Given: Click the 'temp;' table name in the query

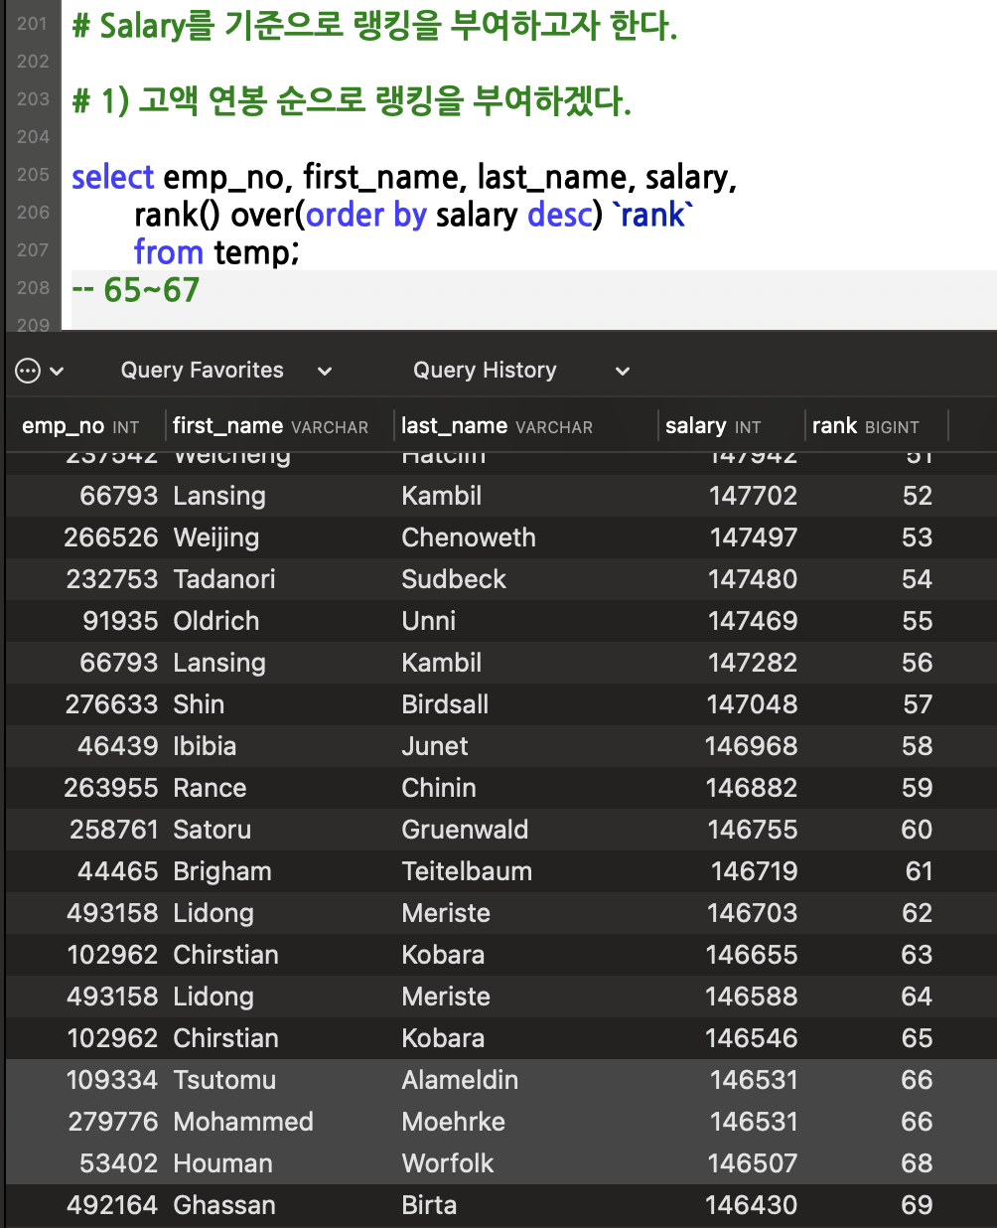Looking at the screenshot, I should point(257,252).
